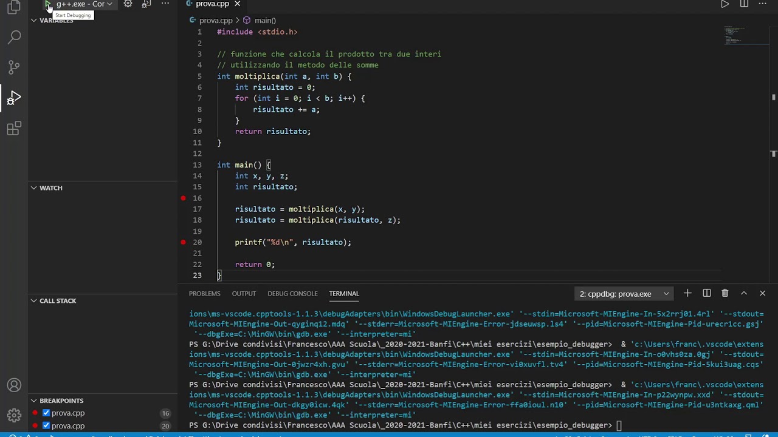Image resolution: width=778 pixels, height=437 pixels.
Task: Add a new terminal with the plus icon
Action: (x=687, y=293)
